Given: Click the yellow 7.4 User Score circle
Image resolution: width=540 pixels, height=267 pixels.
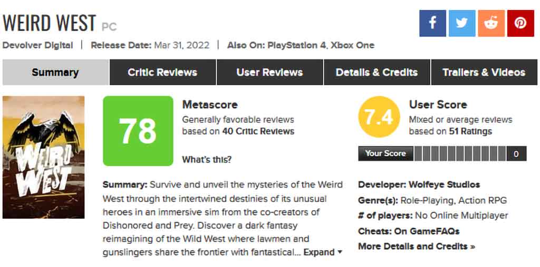Looking at the screenshot, I should point(379,117).
